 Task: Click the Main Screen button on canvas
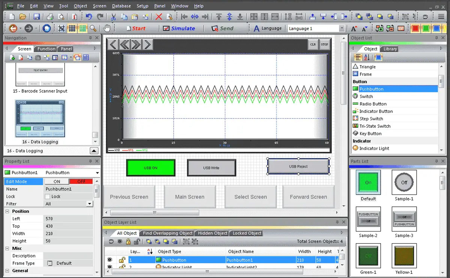[190, 197]
